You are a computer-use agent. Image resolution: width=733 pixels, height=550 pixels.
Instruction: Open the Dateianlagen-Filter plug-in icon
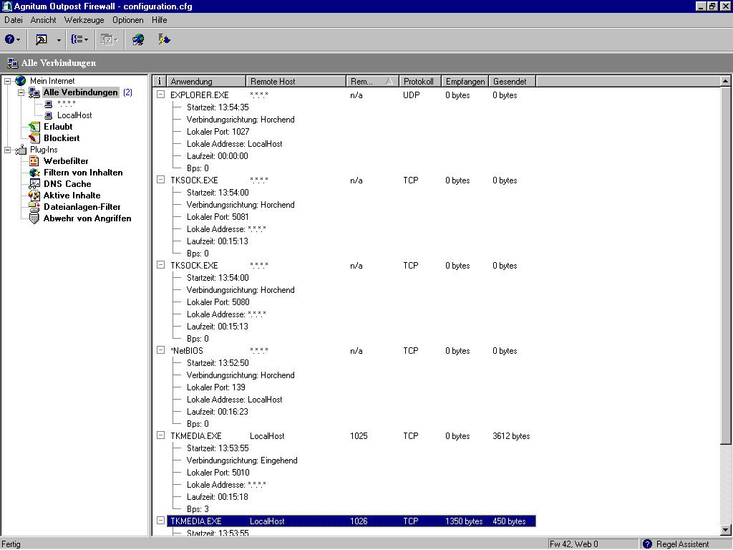[x=34, y=207]
